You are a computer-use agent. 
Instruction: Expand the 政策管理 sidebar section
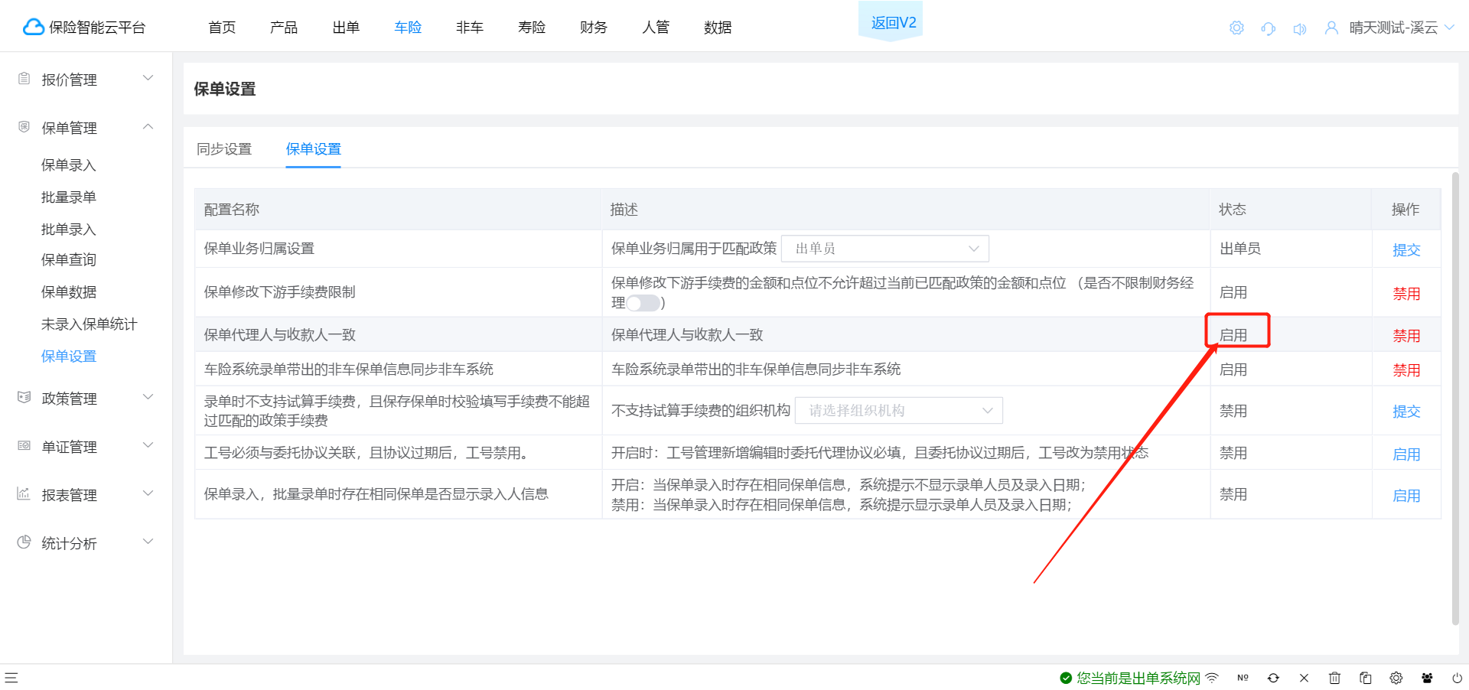(148, 397)
